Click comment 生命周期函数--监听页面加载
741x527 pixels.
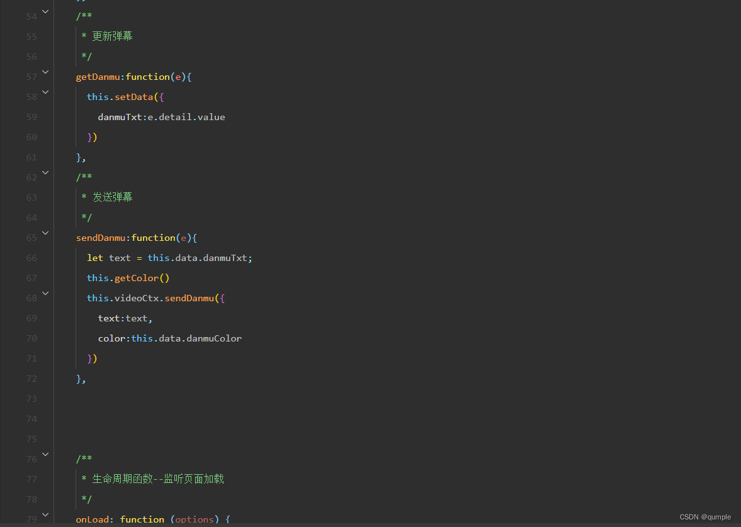158,479
